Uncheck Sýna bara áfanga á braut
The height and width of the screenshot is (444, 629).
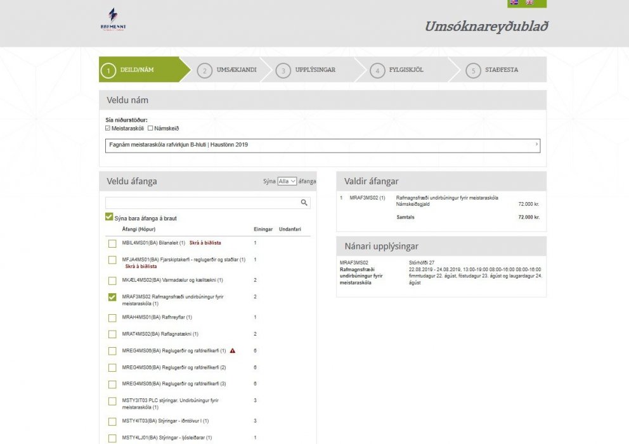click(109, 218)
